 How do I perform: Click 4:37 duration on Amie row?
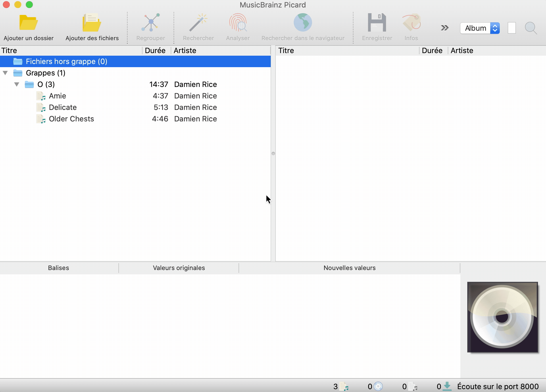coord(160,96)
